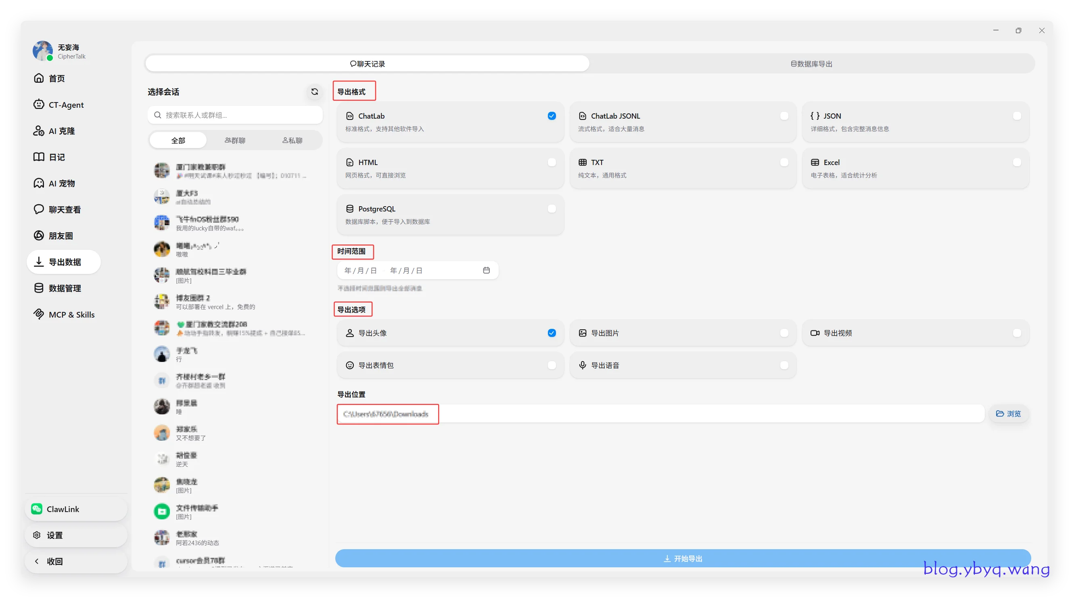Open AI 宠物 ghost icon
This screenshot has height=598, width=1074.
point(39,183)
